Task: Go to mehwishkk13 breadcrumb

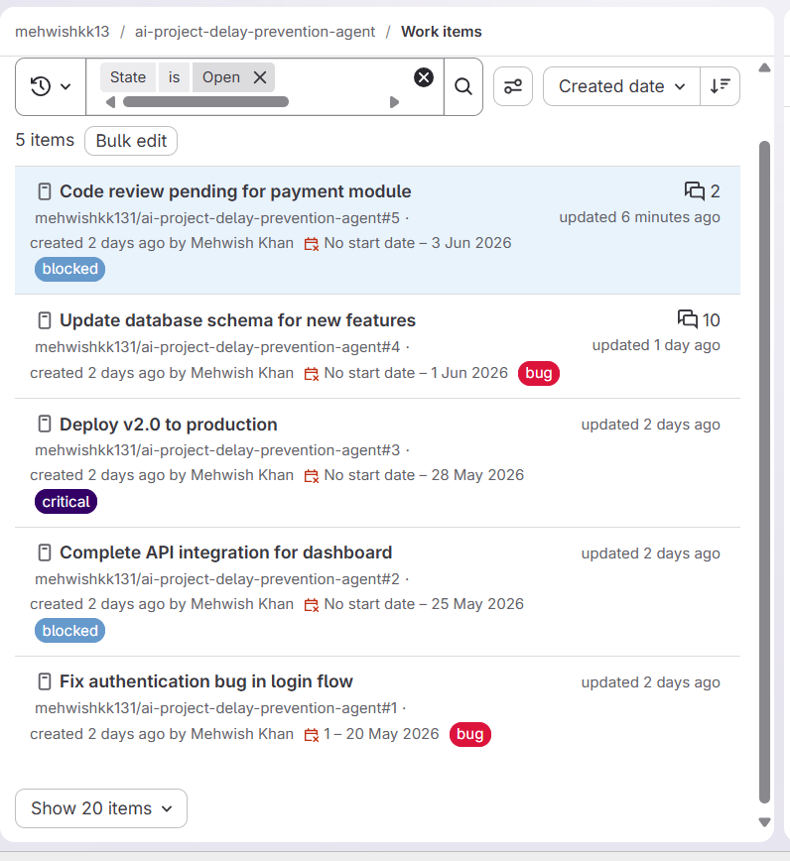Action: click(x=63, y=32)
